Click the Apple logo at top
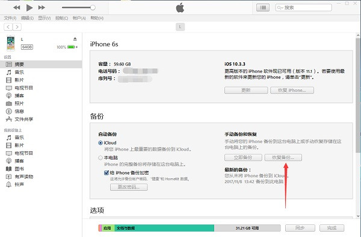This screenshot has width=361, height=237. tap(180, 8)
